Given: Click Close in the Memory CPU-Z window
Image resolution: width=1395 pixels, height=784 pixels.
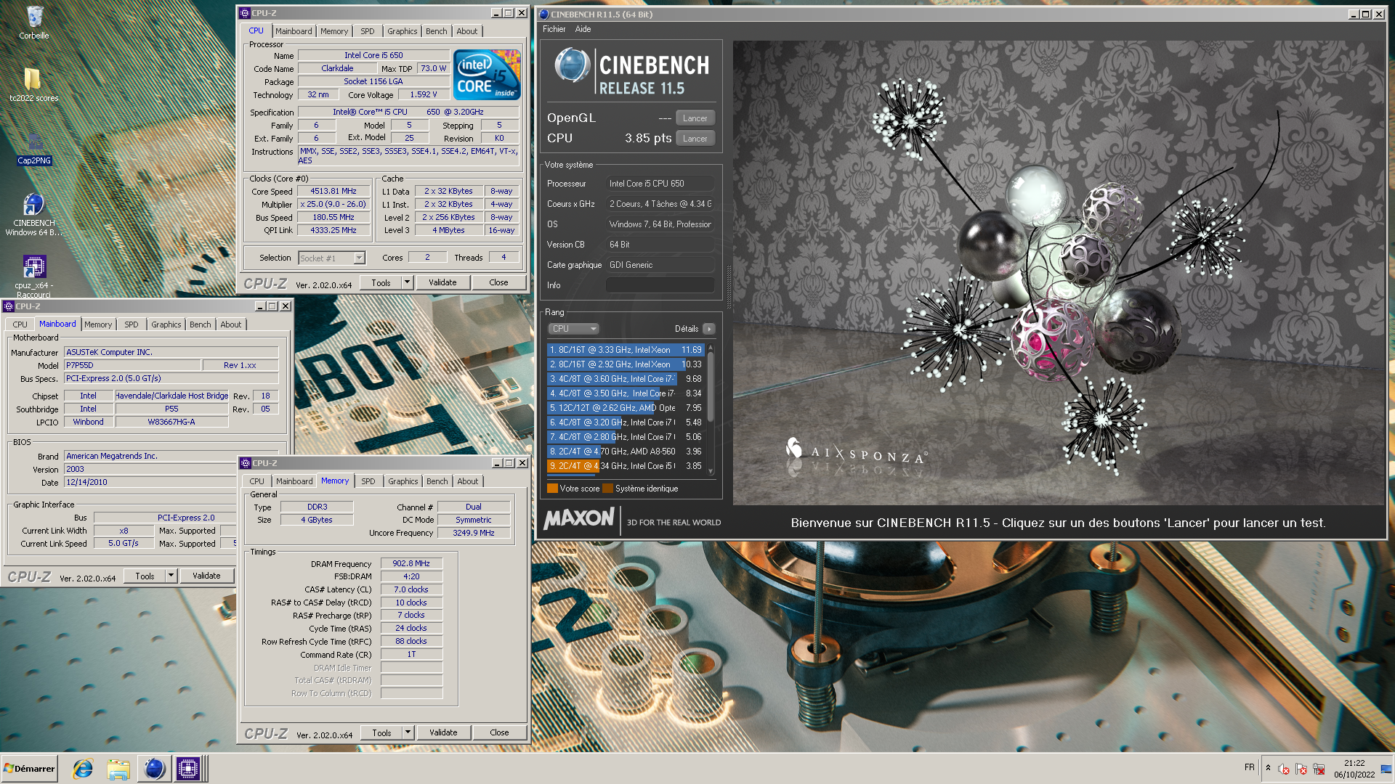Looking at the screenshot, I should [x=499, y=732].
